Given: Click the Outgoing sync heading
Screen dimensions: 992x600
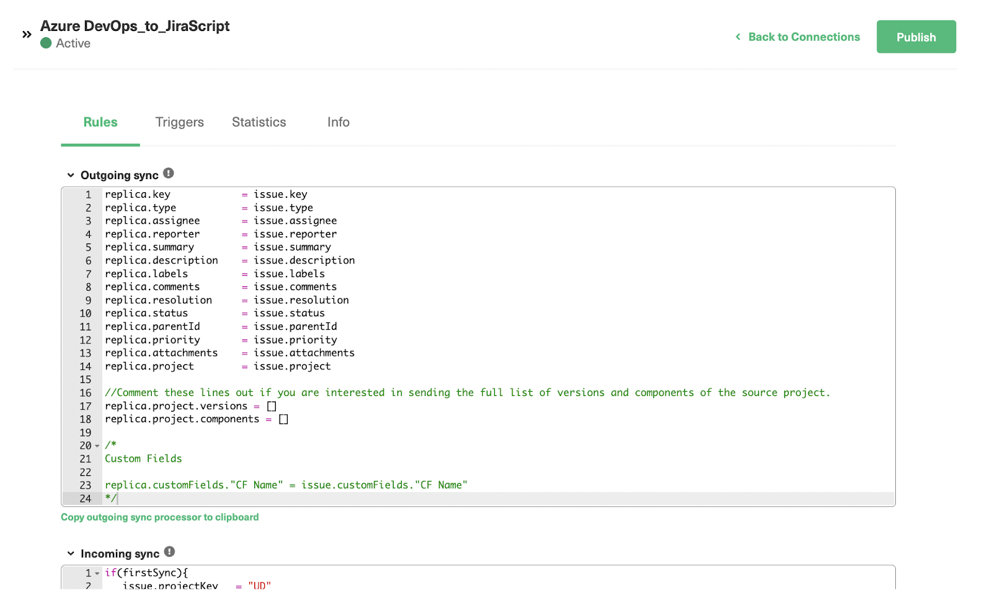Looking at the screenshot, I should point(120,175).
